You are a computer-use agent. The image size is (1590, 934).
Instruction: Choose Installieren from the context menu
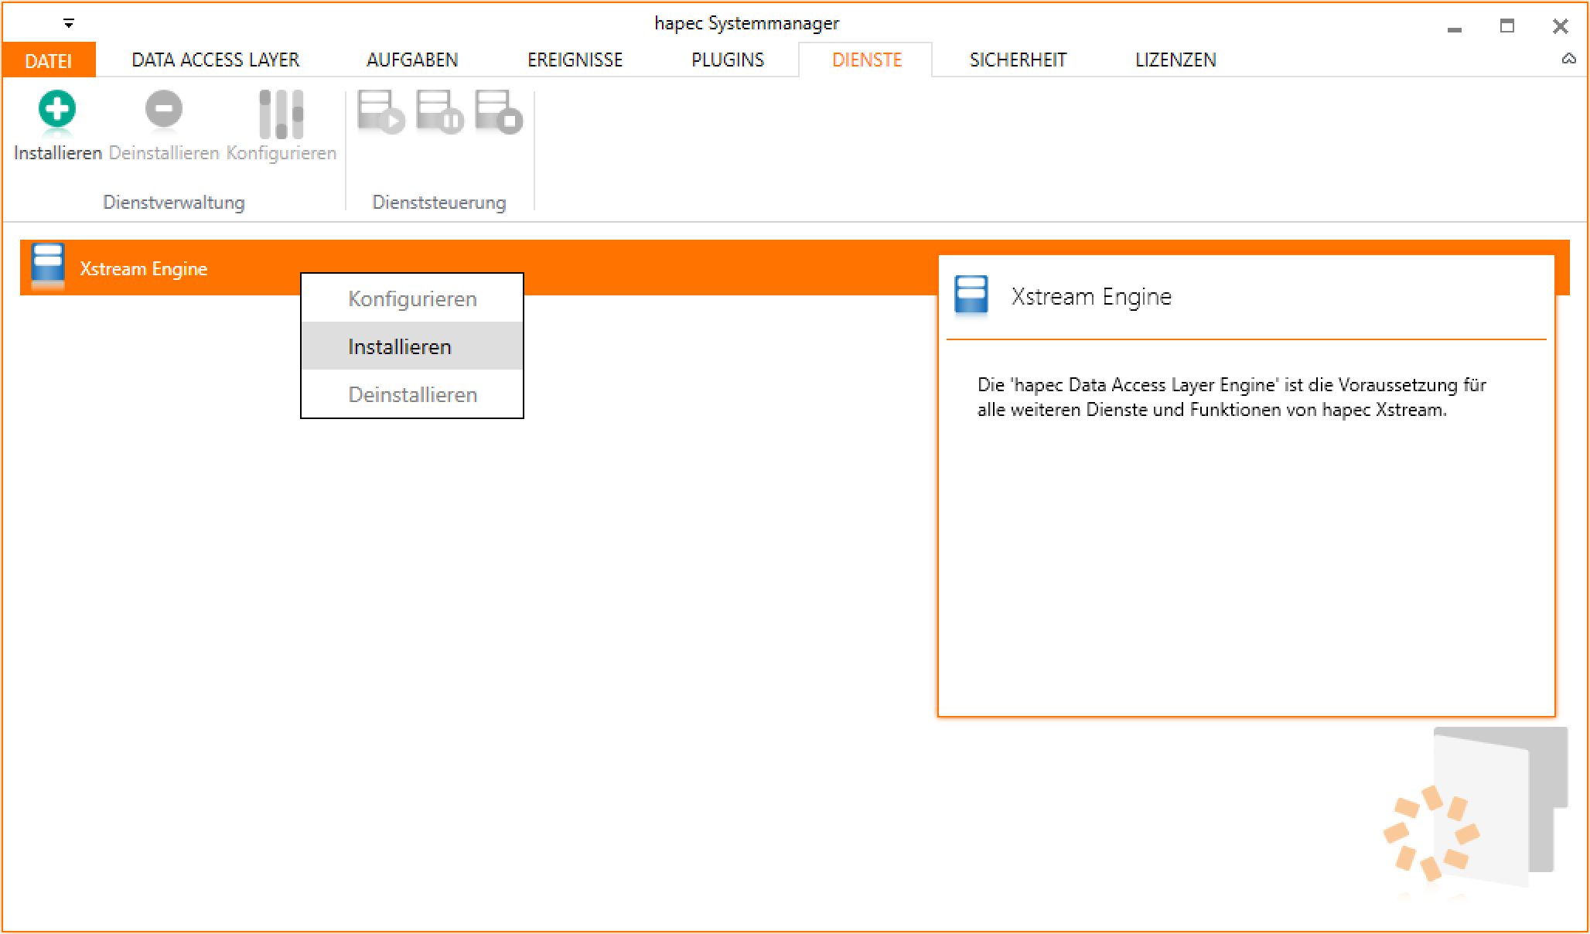click(x=400, y=346)
